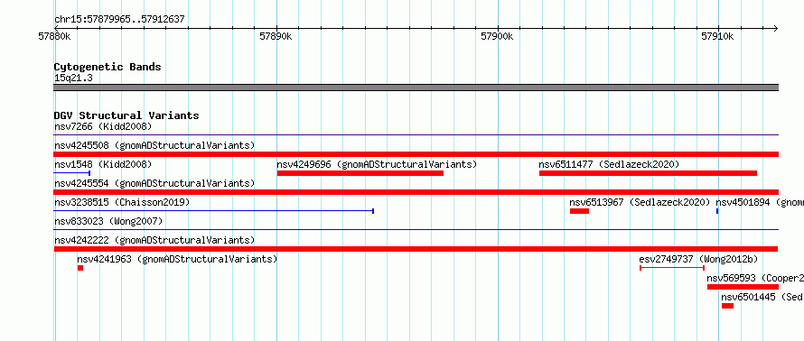Click the nsv1548 (Kidd2008) label
The height and width of the screenshot is (341, 804).
(103, 164)
